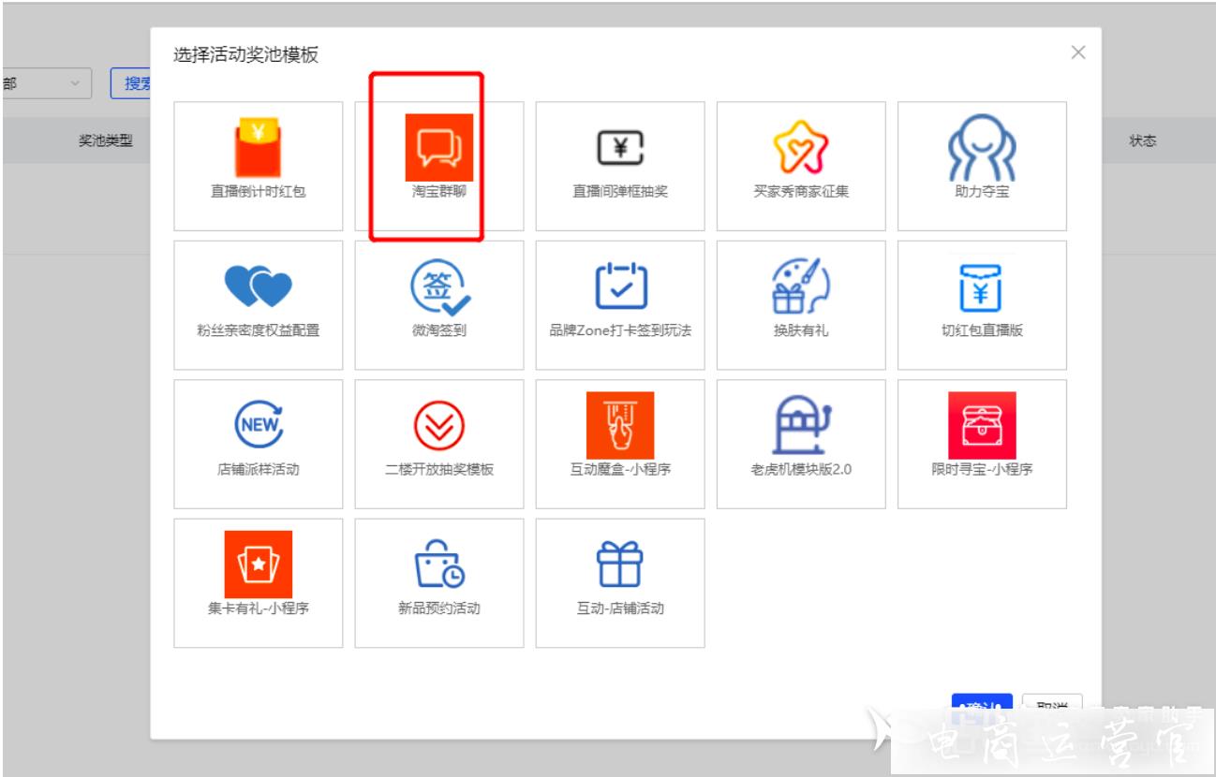1216x777 pixels.
Task: Click the 状态 column header
Action: pyautogui.click(x=1142, y=141)
